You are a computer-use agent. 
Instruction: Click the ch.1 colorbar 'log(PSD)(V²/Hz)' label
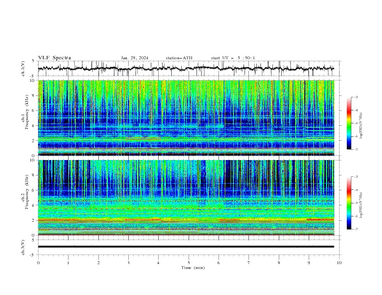(x=361, y=125)
